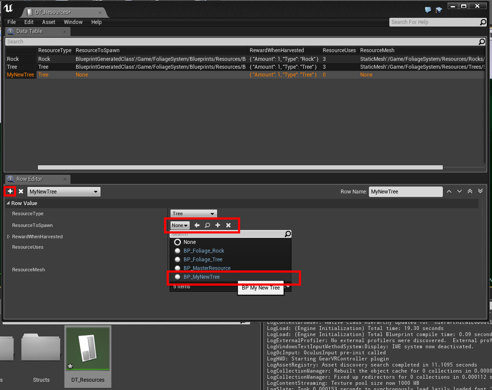492x390 pixels.
Task: Open the ResourceType Tree dropdown
Action: pos(193,214)
